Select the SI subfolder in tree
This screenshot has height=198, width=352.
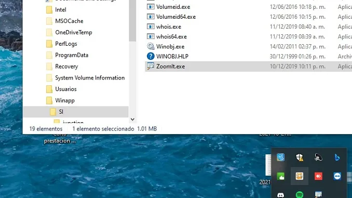pos(76,112)
